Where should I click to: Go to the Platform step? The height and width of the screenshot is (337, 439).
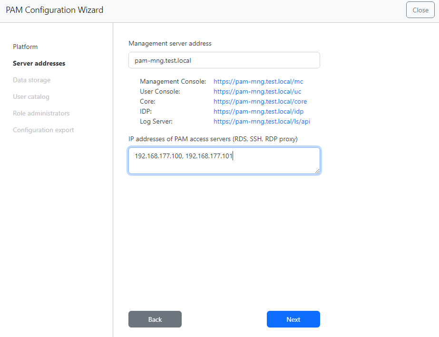(x=25, y=47)
